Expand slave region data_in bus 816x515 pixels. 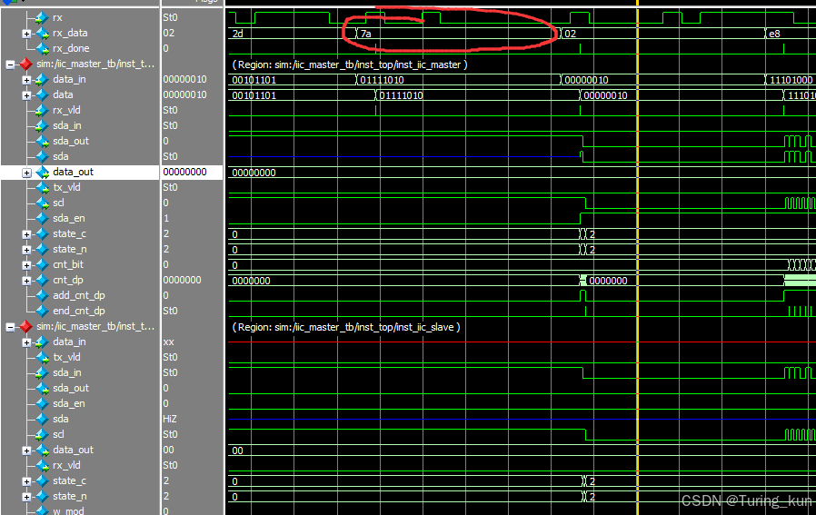[26, 342]
